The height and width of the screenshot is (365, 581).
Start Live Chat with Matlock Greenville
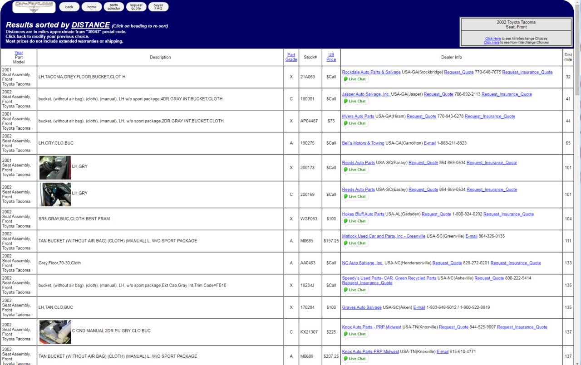[355, 243]
